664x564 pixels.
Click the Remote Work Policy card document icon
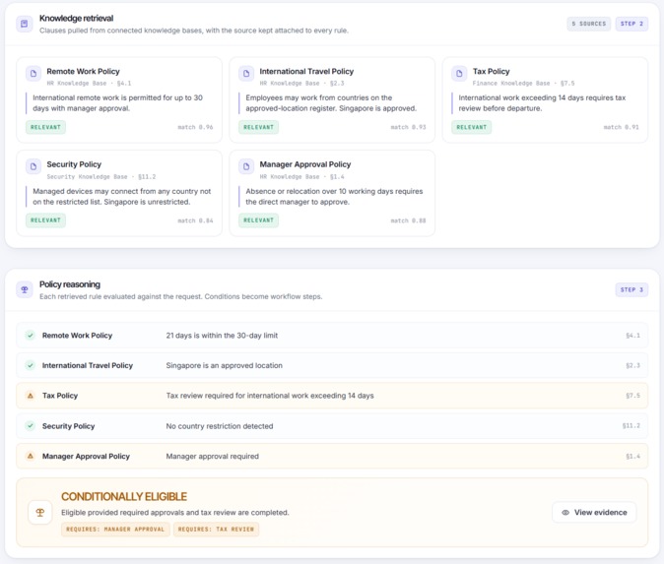coord(33,73)
